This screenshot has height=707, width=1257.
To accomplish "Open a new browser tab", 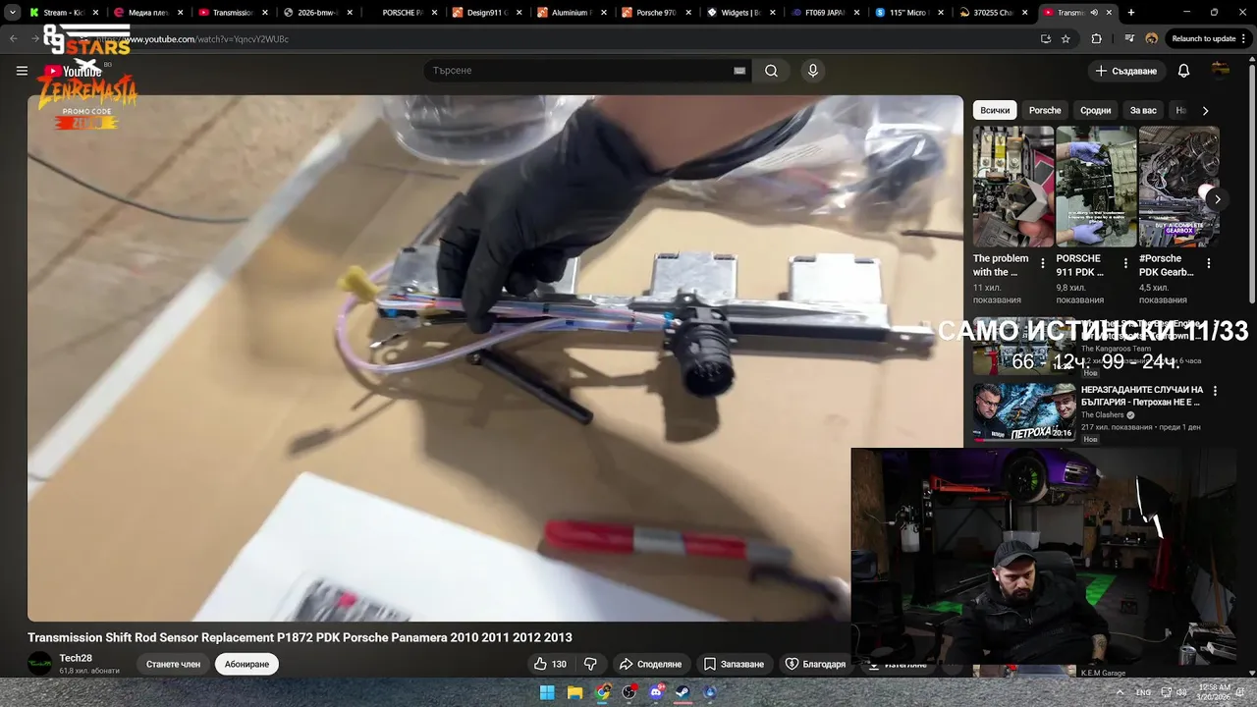I will (1131, 13).
